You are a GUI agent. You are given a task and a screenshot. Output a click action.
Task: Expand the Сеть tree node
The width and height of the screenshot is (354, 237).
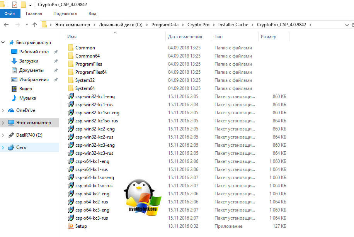(x=3, y=147)
